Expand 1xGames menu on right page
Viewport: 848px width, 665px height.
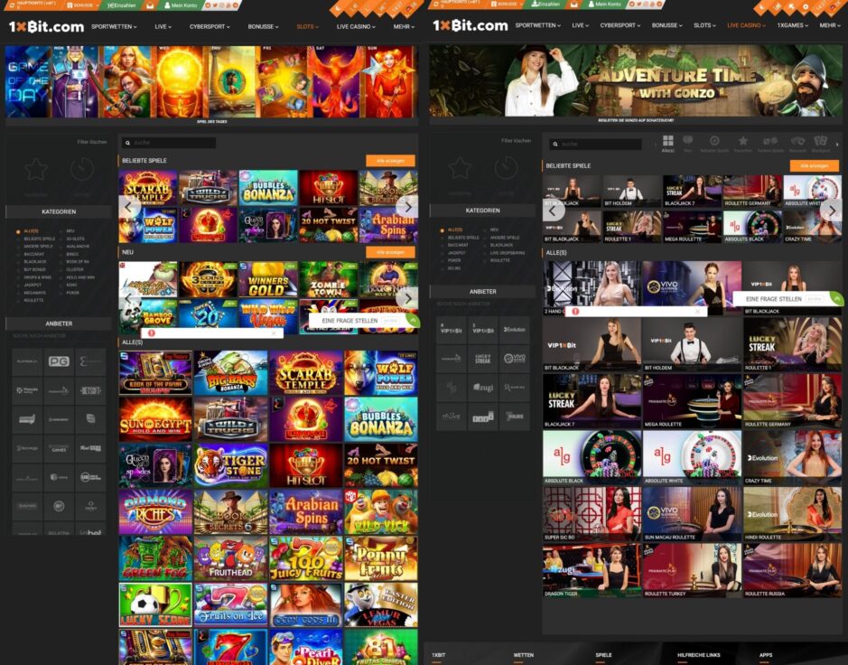(x=792, y=25)
